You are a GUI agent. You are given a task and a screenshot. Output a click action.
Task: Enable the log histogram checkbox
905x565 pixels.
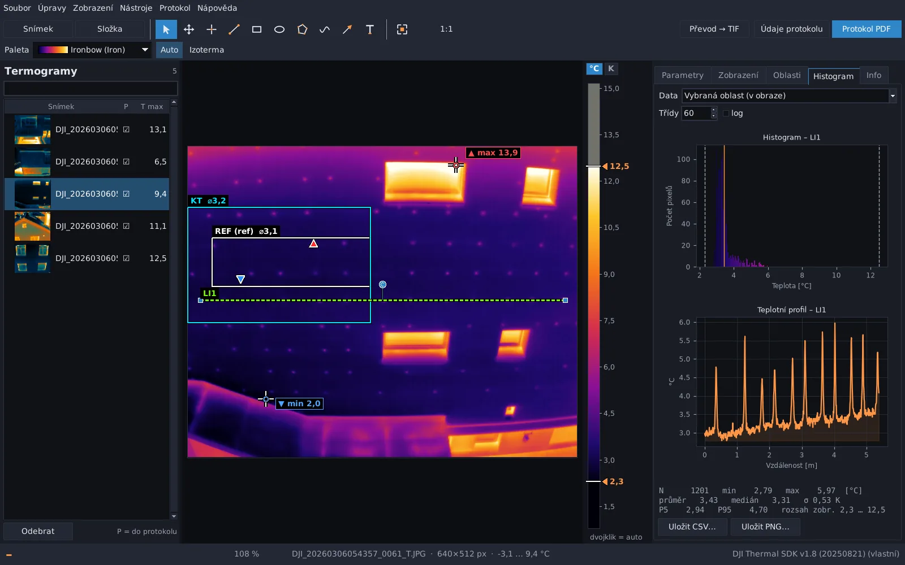[x=726, y=113]
